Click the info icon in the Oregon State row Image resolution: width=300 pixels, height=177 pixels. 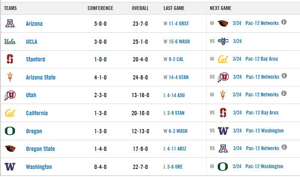pos(284,147)
